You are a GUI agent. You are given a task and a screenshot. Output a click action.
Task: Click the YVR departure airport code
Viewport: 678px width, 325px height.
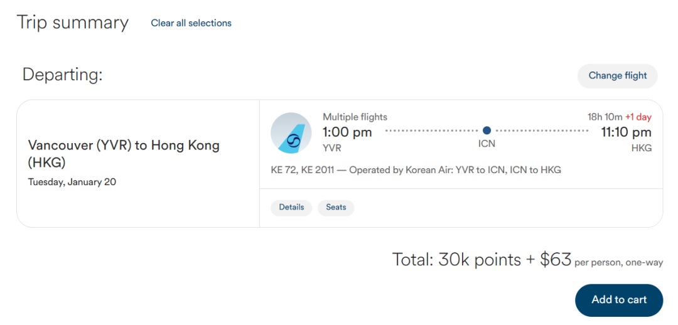click(332, 148)
